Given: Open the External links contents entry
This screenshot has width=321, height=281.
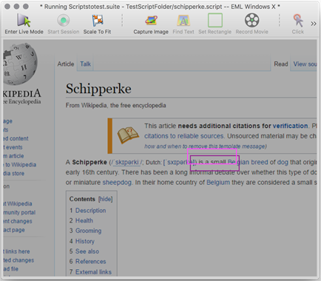Looking at the screenshot, I should (x=93, y=272).
